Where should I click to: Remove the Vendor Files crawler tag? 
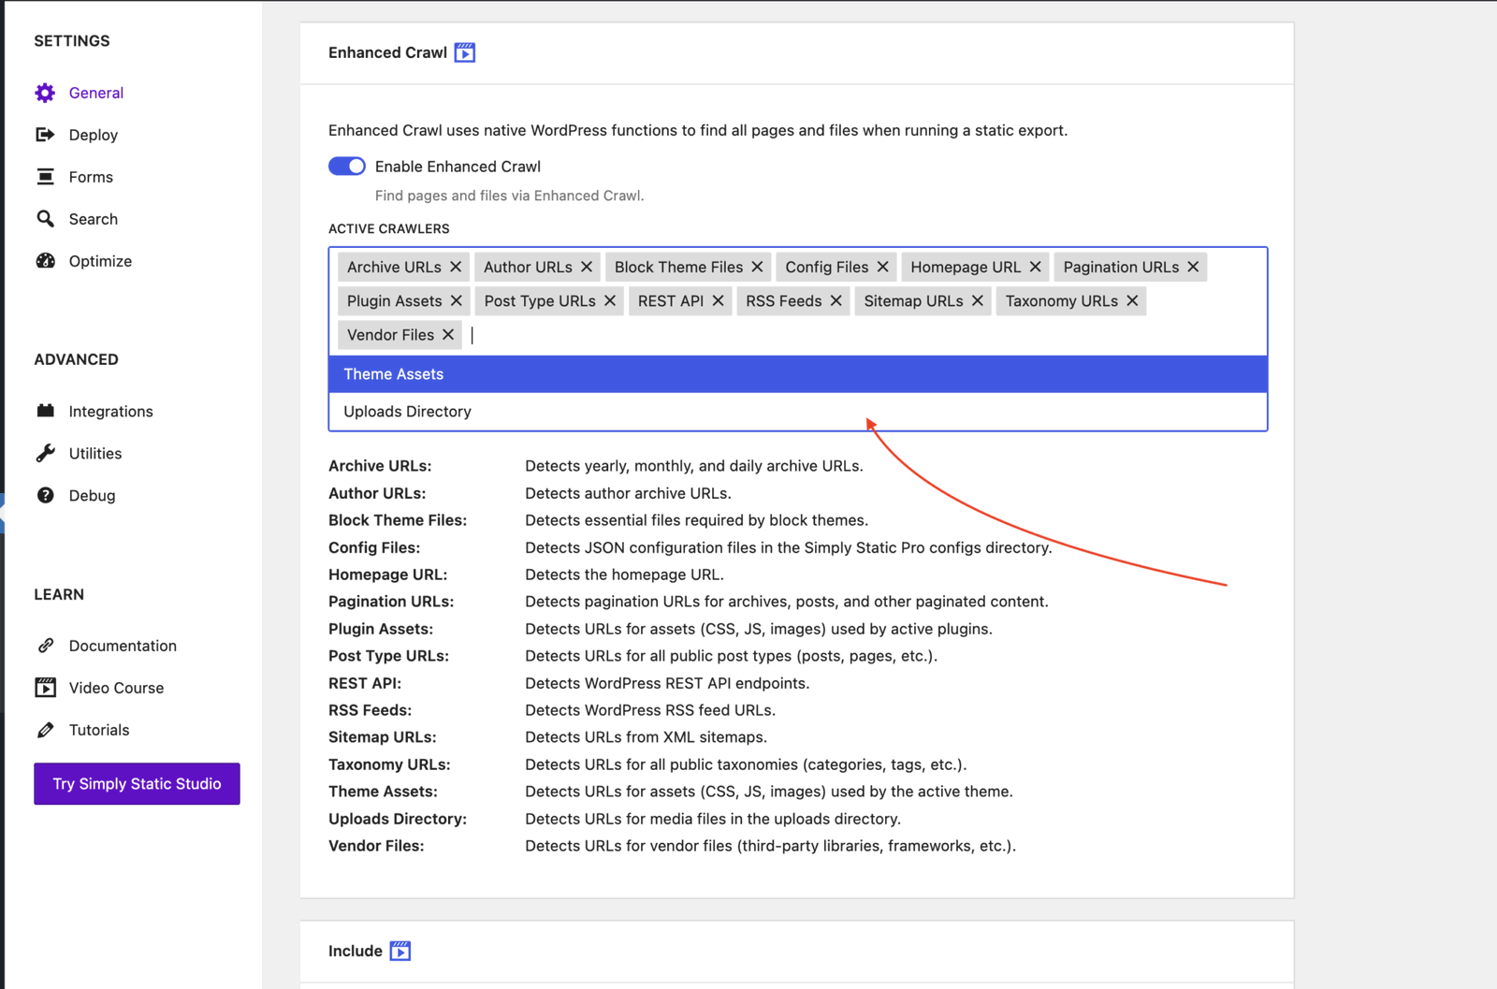click(x=449, y=334)
